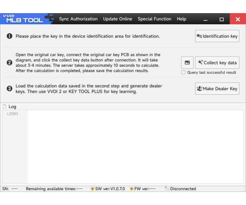Screen dimensions: 246x205
Task: Click the Collect key data button
Action: (217, 63)
